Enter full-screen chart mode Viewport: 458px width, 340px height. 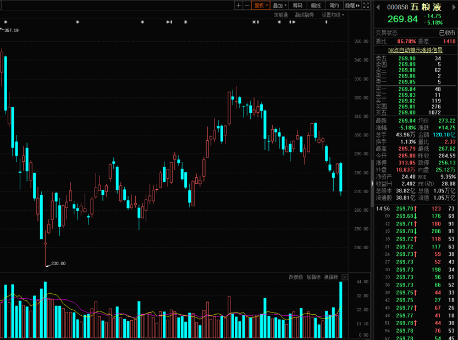(366, 6)
